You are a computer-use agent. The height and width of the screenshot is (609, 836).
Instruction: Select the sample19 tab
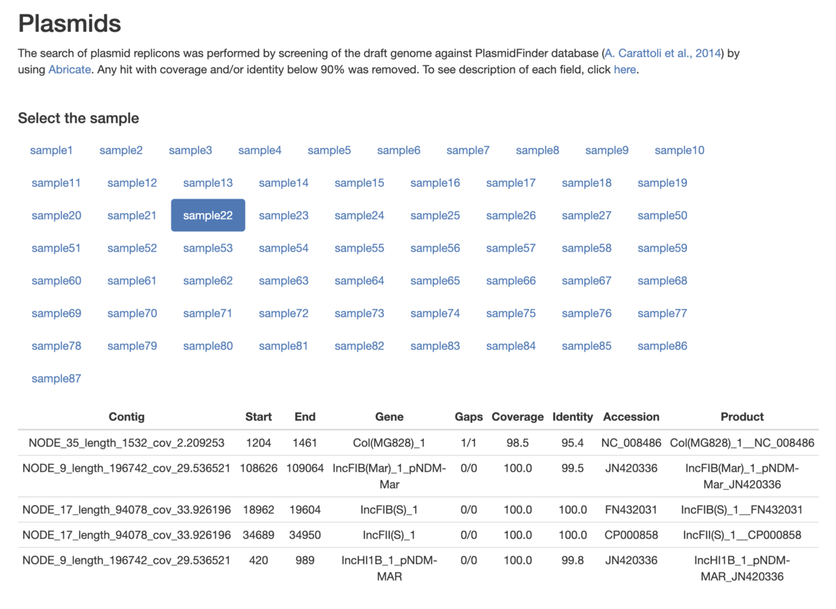pos(663,183)
